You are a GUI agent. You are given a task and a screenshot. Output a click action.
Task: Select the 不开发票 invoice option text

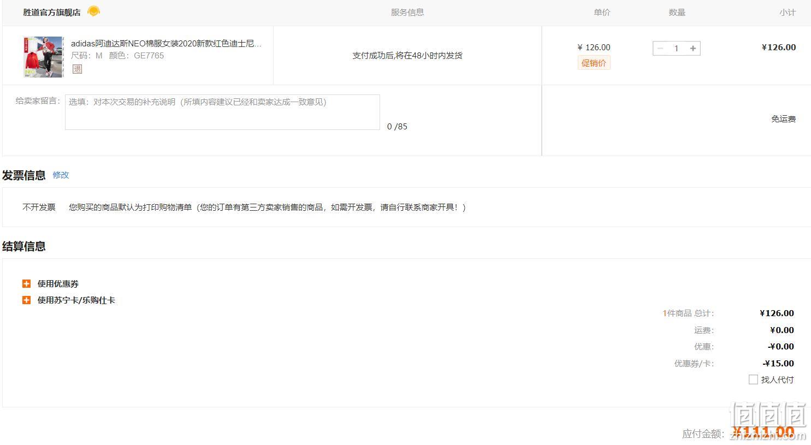pyautogui.click(x=39, y=207)
